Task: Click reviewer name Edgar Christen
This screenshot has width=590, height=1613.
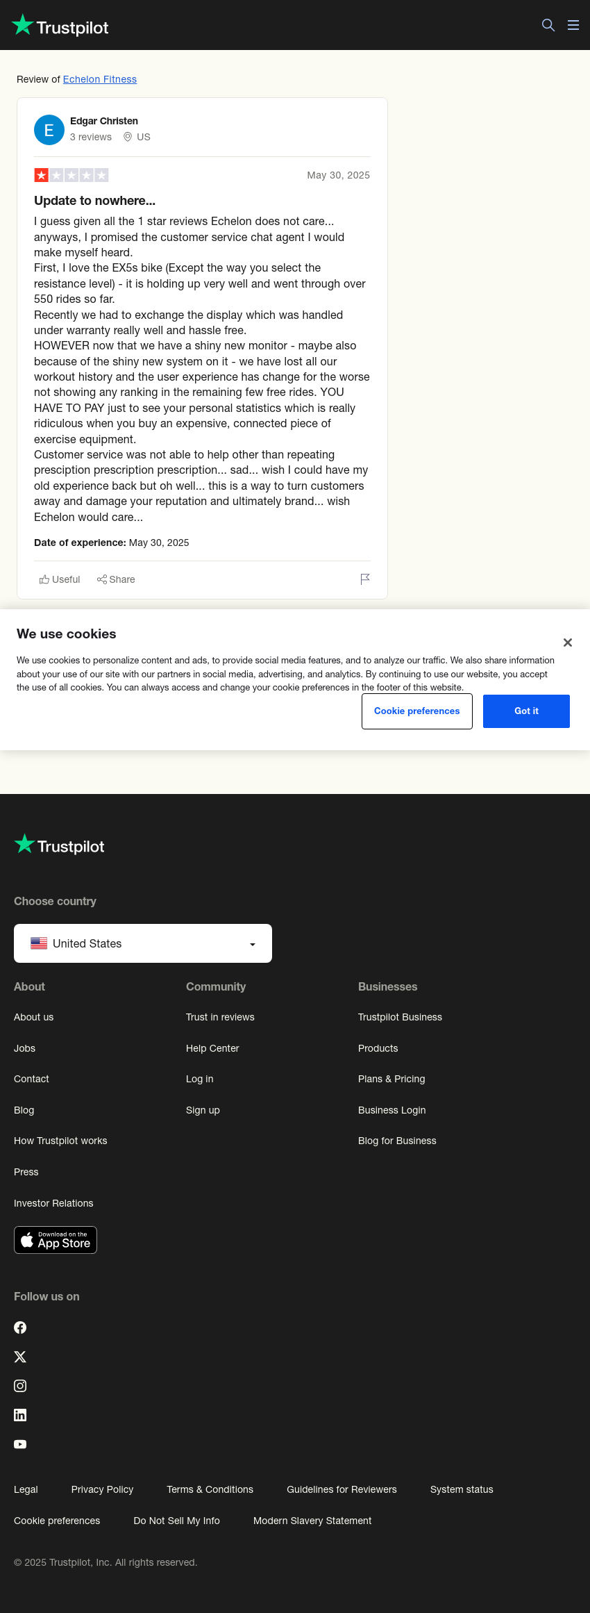Action: point(104,121)
